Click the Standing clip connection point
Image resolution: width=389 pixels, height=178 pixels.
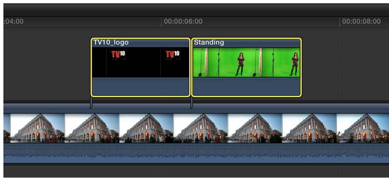coord(191,103)
